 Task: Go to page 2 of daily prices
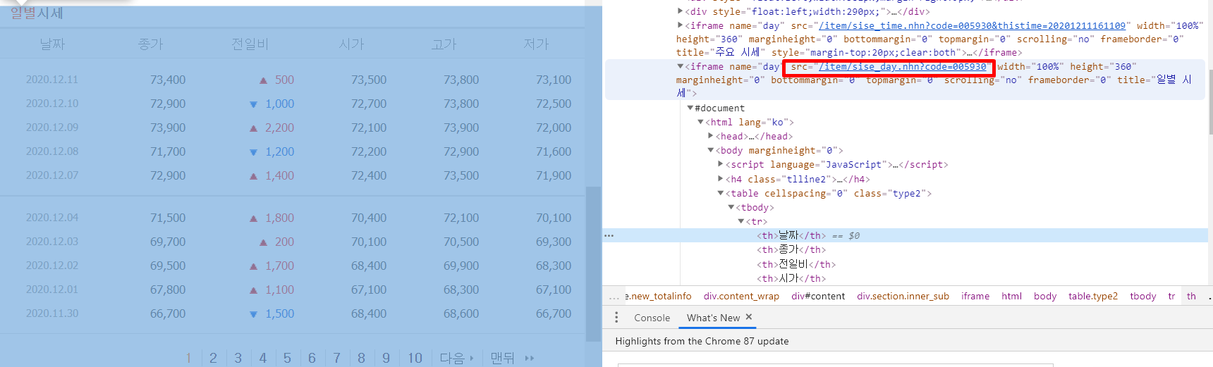pyautogui.click(x=213, y=358)
